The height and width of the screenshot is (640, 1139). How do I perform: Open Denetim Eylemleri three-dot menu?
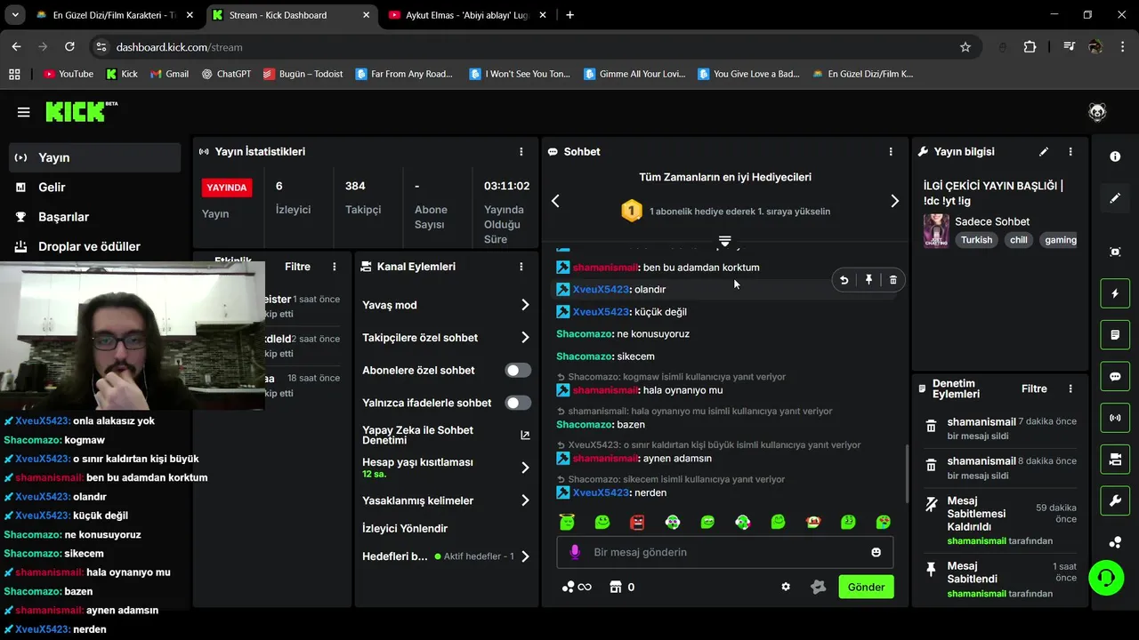point(1070,388)
